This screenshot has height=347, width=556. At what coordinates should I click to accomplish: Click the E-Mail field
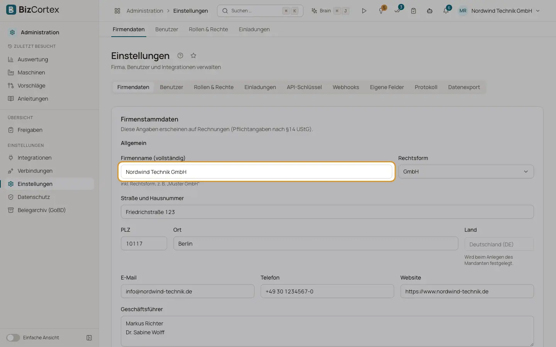188,291
